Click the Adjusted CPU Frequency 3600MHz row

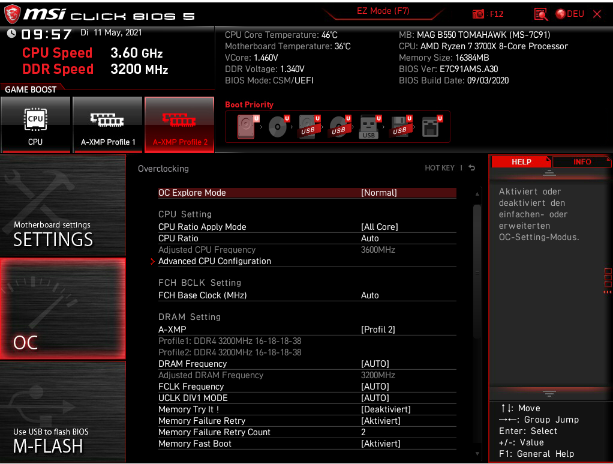tap(307, 250)
